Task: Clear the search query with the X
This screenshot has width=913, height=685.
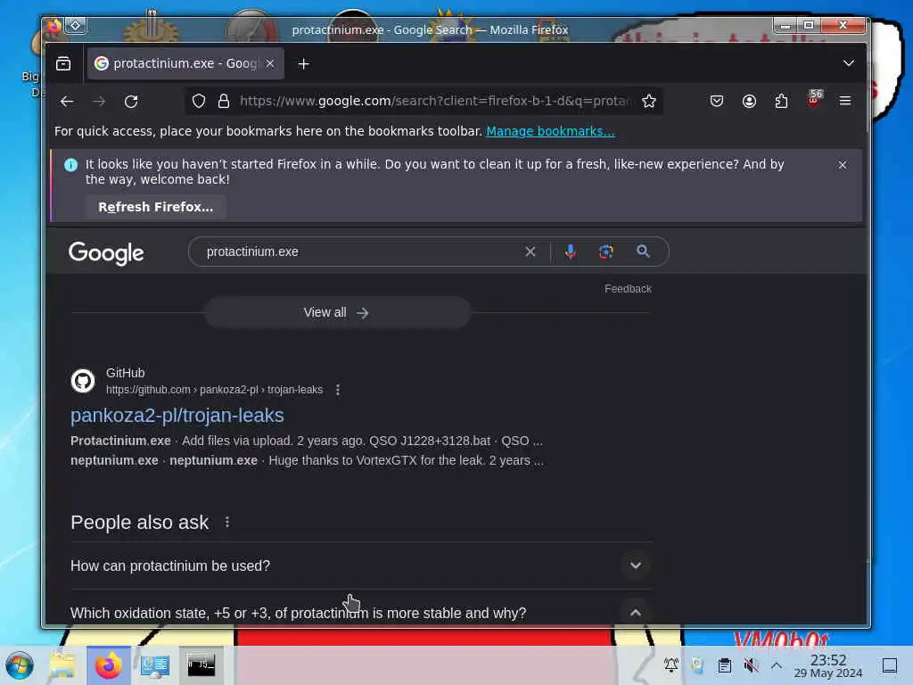Action: point(530,252)
